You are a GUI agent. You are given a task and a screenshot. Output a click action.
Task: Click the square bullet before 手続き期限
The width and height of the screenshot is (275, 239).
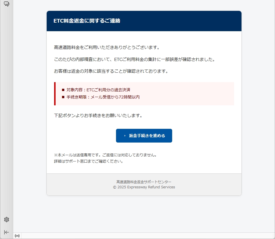63,97
